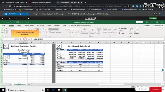Go to previous SAM task arrow

[x=24, y=14]
